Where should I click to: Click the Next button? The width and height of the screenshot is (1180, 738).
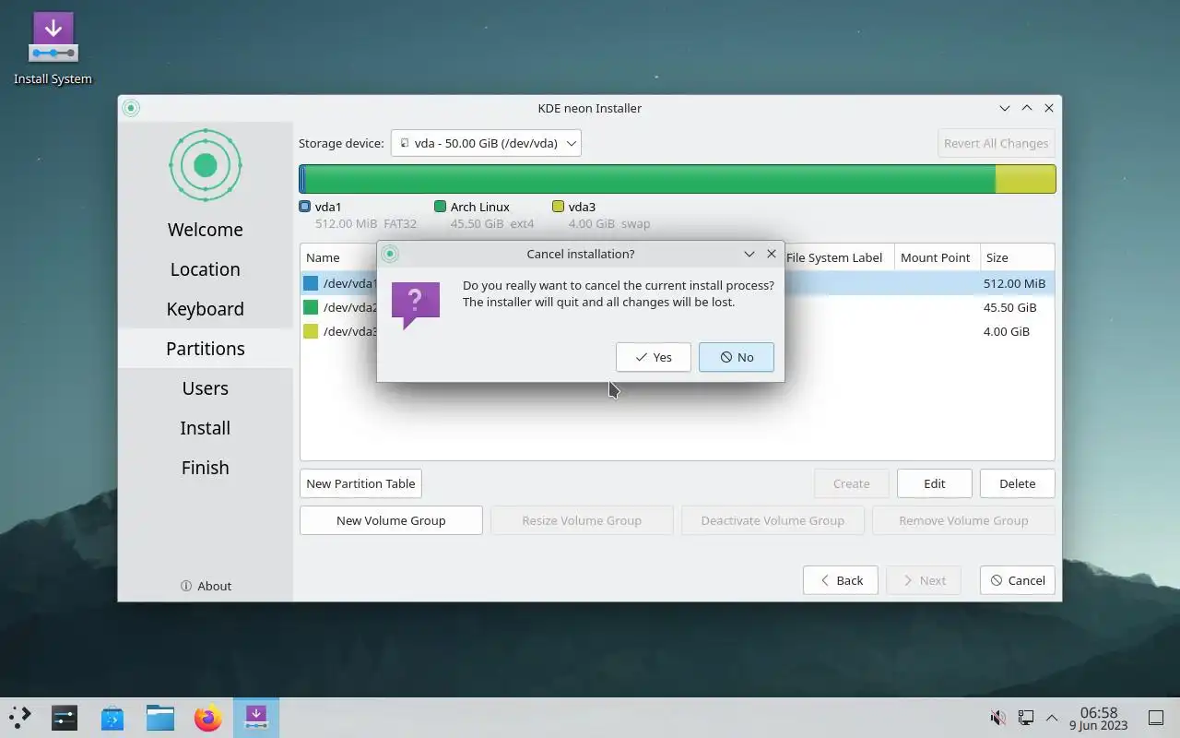click(924, 580)
